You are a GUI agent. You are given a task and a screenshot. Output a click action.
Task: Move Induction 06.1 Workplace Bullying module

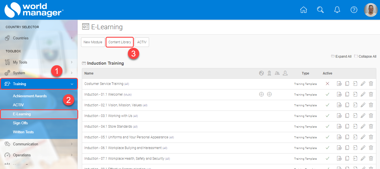pyautogui.click(x=355, y=148)
